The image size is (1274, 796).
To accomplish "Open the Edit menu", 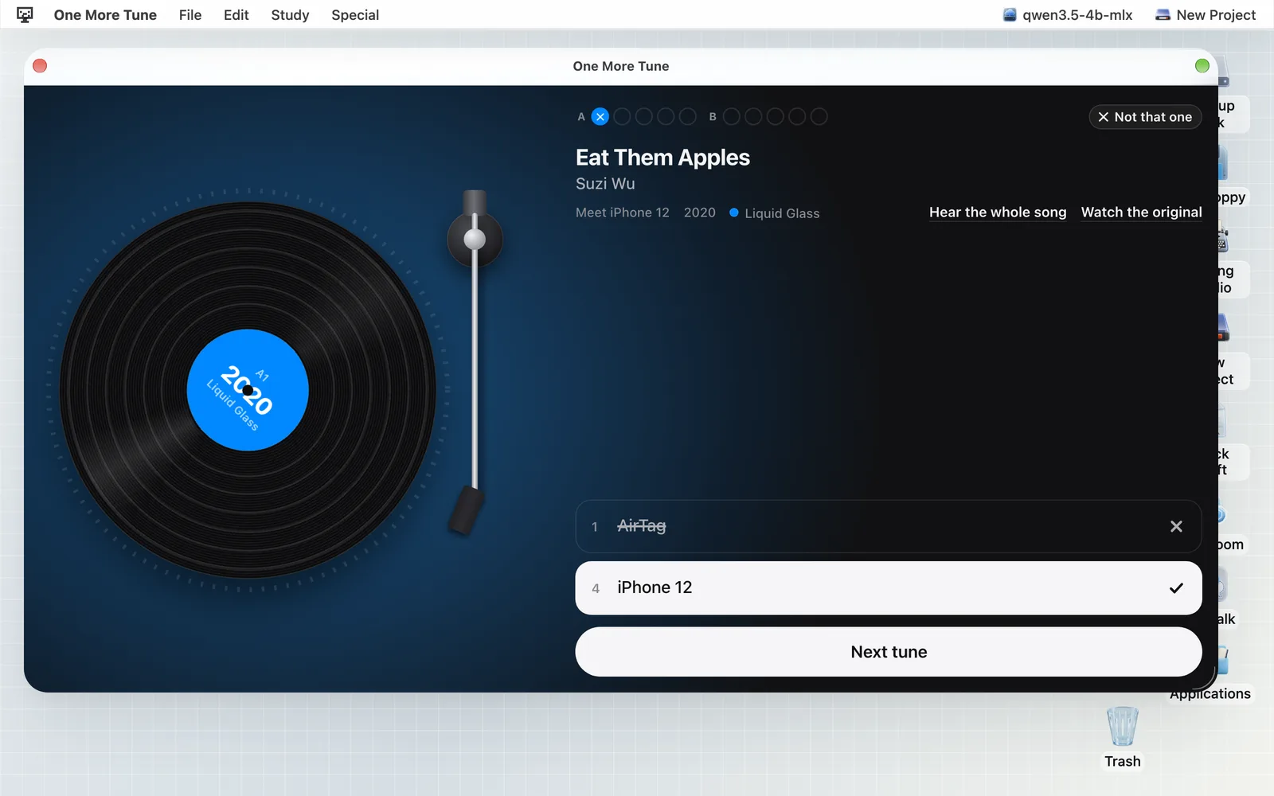I will click(x=236, y=14).
